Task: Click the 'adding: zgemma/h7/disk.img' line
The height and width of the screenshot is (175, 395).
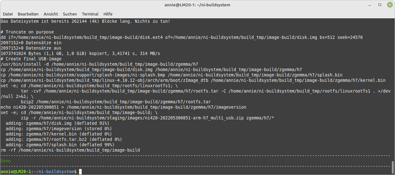Action: click(57, 123)
